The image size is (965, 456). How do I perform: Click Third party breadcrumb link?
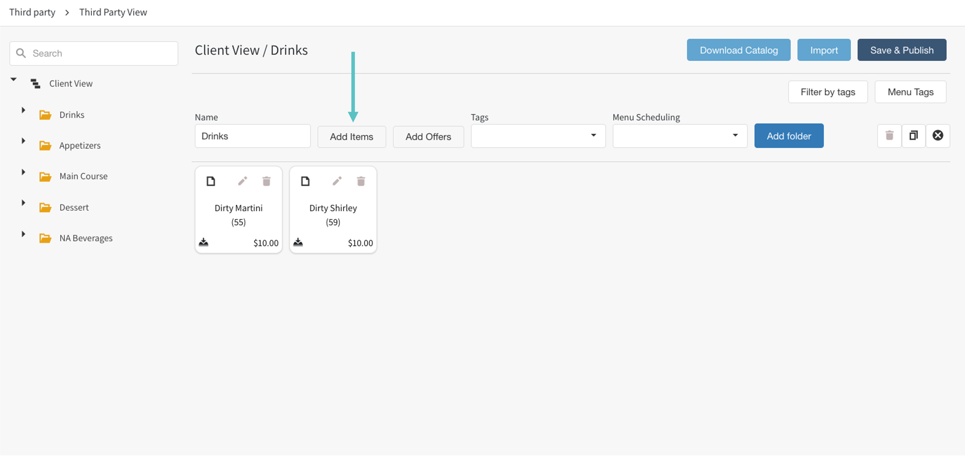pos(32,12)
